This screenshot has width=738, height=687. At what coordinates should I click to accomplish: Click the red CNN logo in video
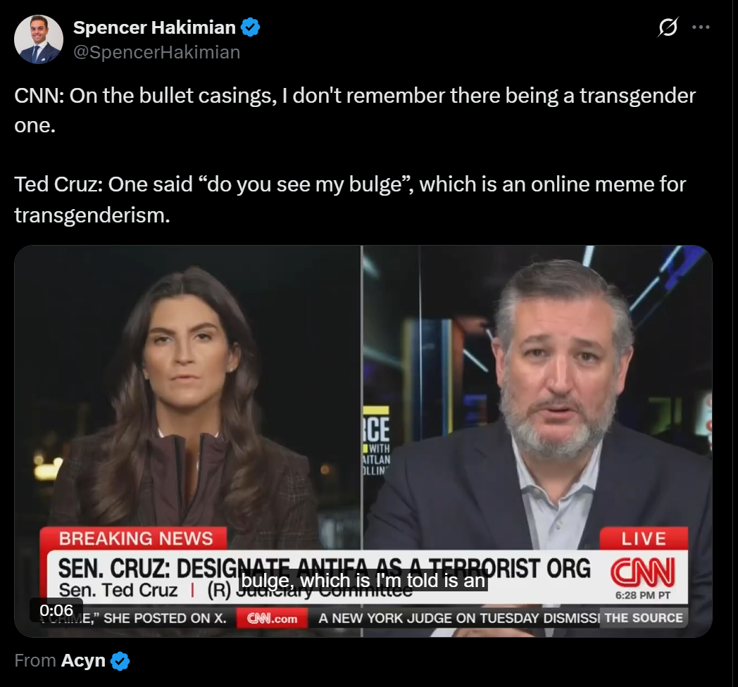[643, 572]
